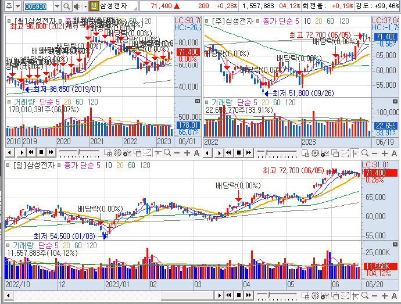The height and width of the screenshot is (304, 401).
Task: Close the daily volume panel with X
Action: click(x=395, y=244)
